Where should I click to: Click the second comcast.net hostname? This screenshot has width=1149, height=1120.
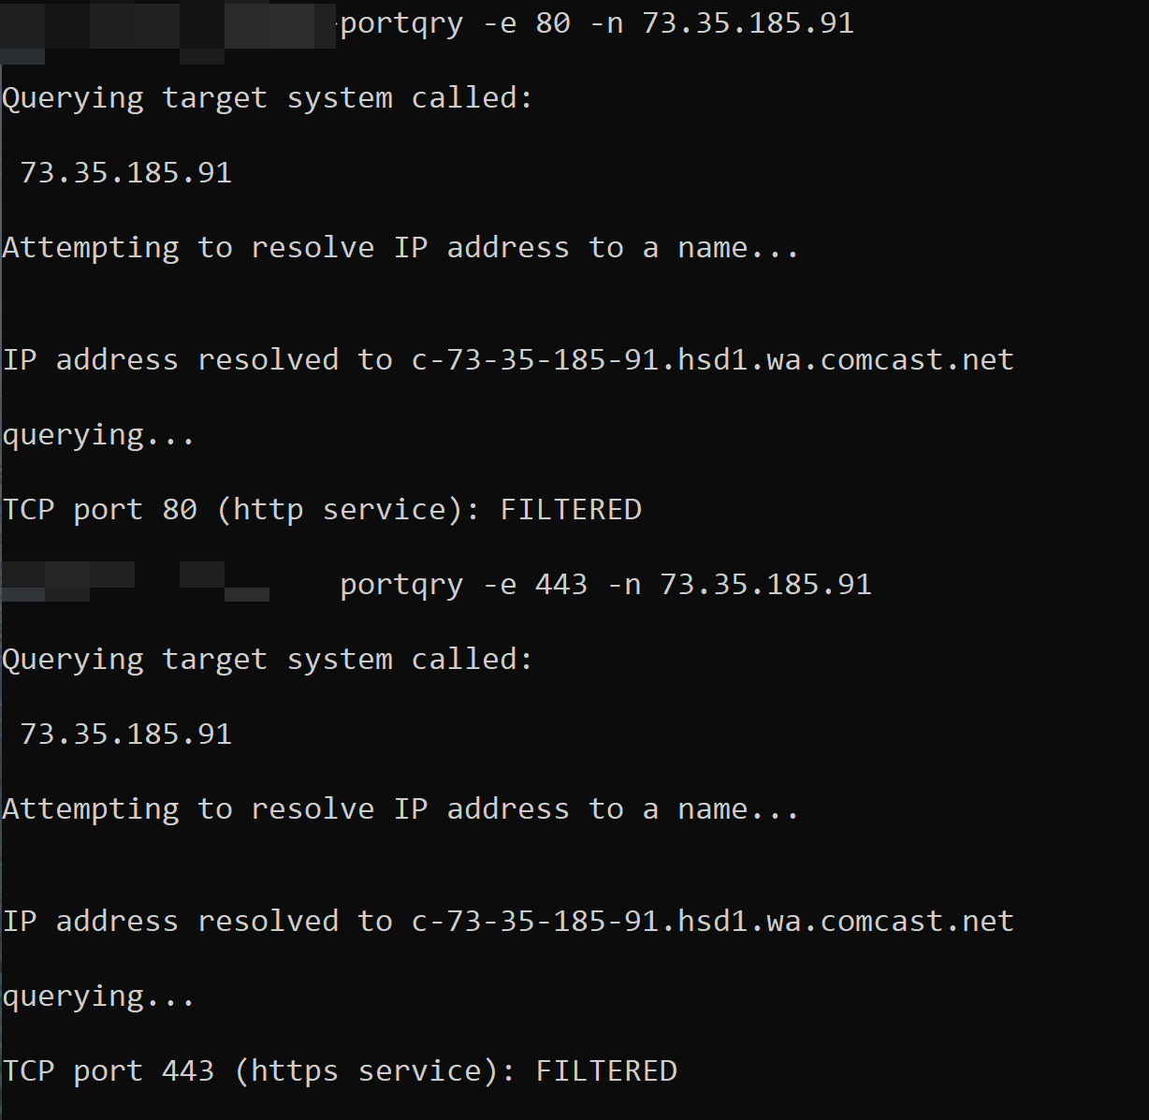click(x=713, y=922)
